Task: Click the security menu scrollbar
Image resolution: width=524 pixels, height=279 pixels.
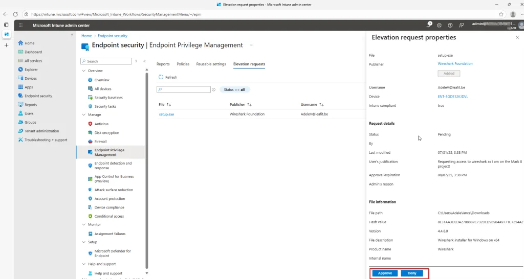Action: [x=147, y=170]
